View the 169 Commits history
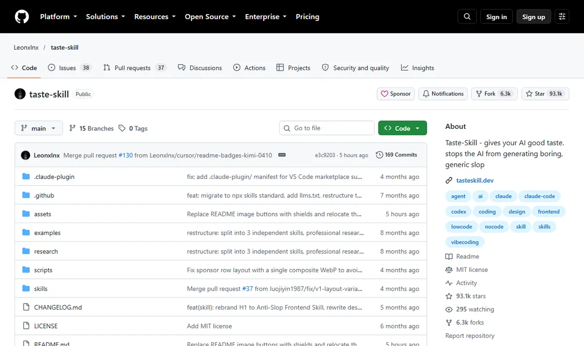 [396, 155]
